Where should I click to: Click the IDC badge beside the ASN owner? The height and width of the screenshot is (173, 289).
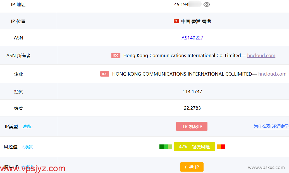point(116,55)
